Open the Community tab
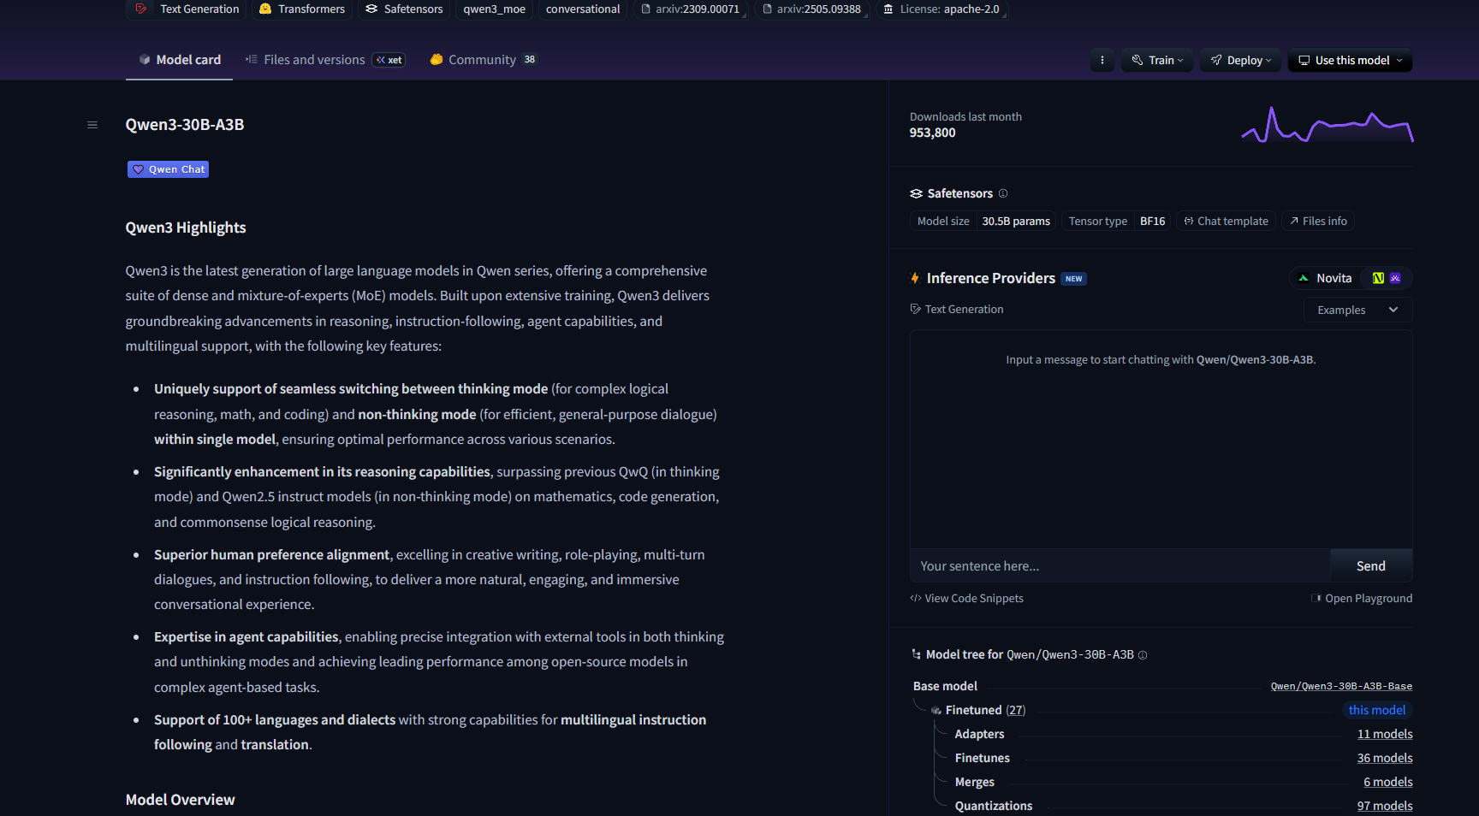 tap(484, 60)
